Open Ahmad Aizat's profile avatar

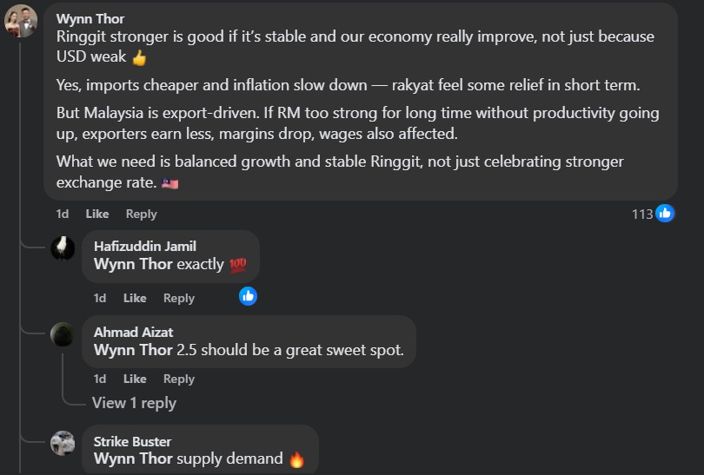click(x=62, y=334)
